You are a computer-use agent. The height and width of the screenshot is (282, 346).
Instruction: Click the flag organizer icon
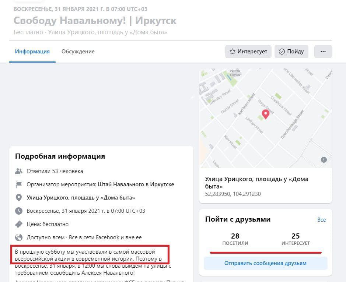click(x=19, y=184)
